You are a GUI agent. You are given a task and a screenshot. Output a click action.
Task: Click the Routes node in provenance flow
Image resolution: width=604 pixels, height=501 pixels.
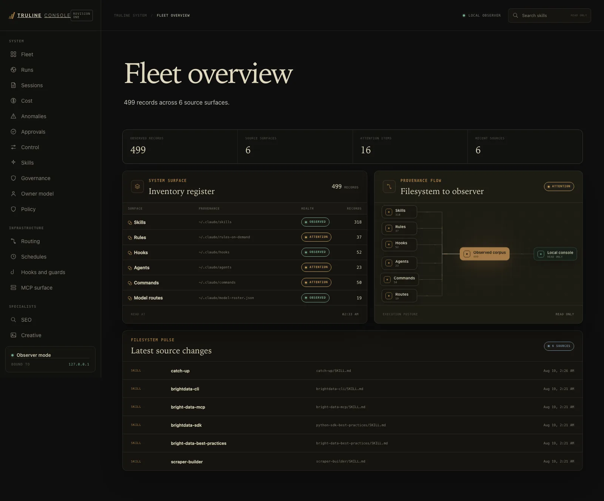click(x=399, y=296)
